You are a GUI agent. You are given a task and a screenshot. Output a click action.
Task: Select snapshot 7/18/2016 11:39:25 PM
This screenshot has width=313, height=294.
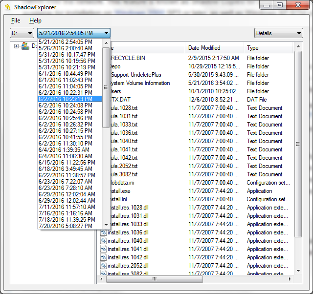tap(69, 220)
